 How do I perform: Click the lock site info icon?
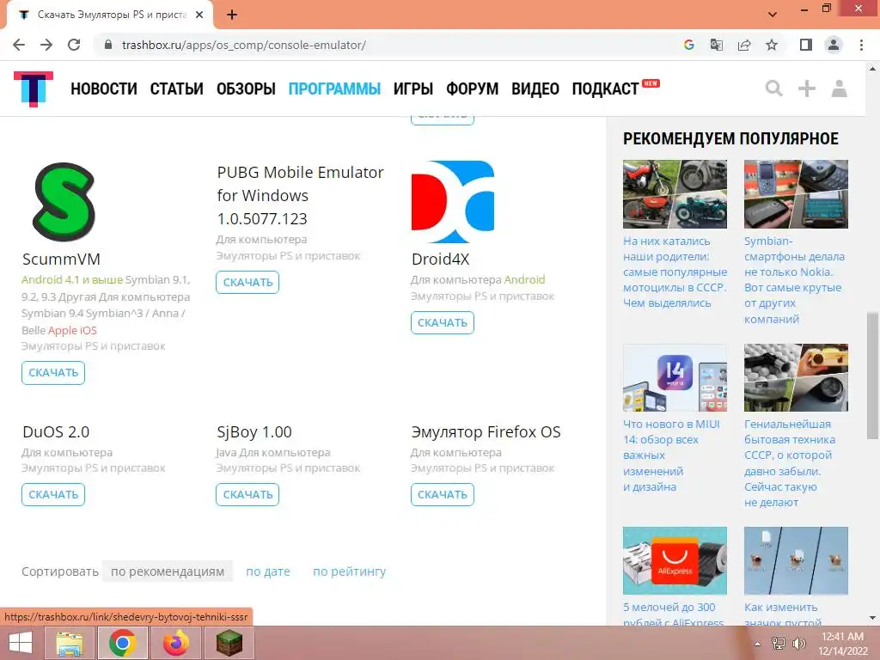[108, 45]
